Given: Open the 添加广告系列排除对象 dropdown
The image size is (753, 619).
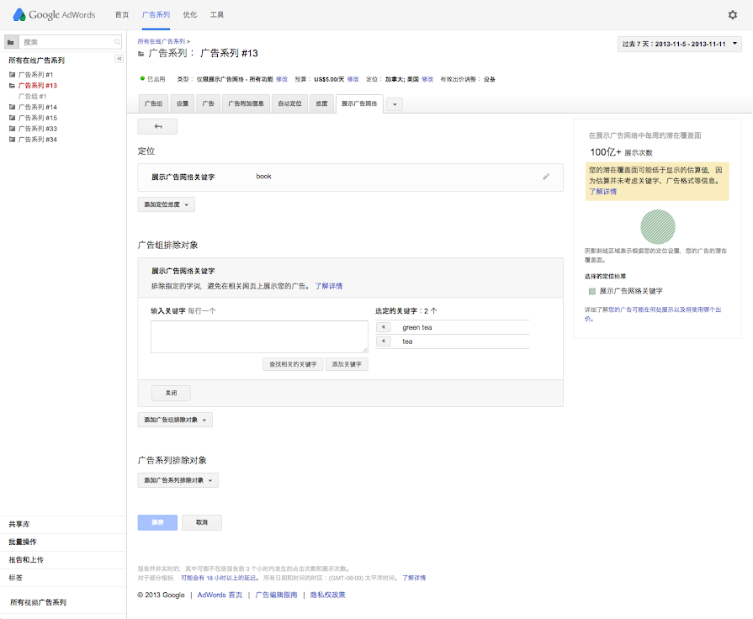Looking at the screenshot, I should click(178, 480).
